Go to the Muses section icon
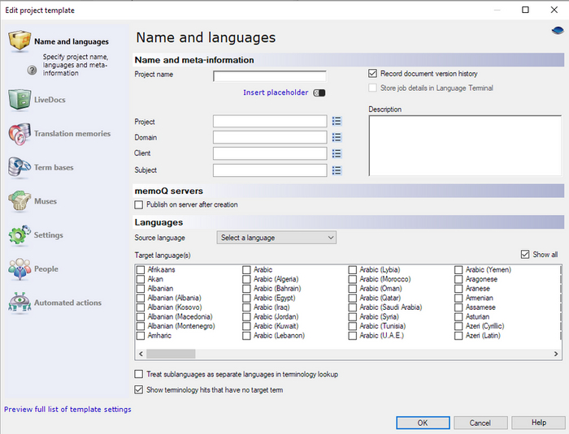The image size is (569, 434). click(x=19, y=201)
